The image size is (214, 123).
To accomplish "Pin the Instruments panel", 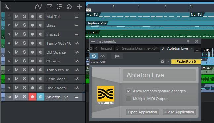I will pyautogui.click(x=188, y=41).
